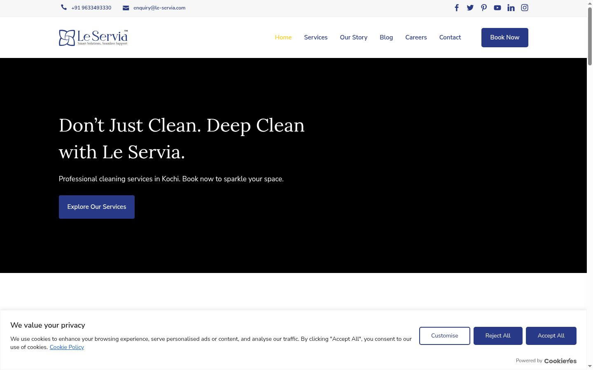Viewport: 593px width, 370px height.
Task: Open the Pinterest icon link
Action: click(x=484, y=8)
